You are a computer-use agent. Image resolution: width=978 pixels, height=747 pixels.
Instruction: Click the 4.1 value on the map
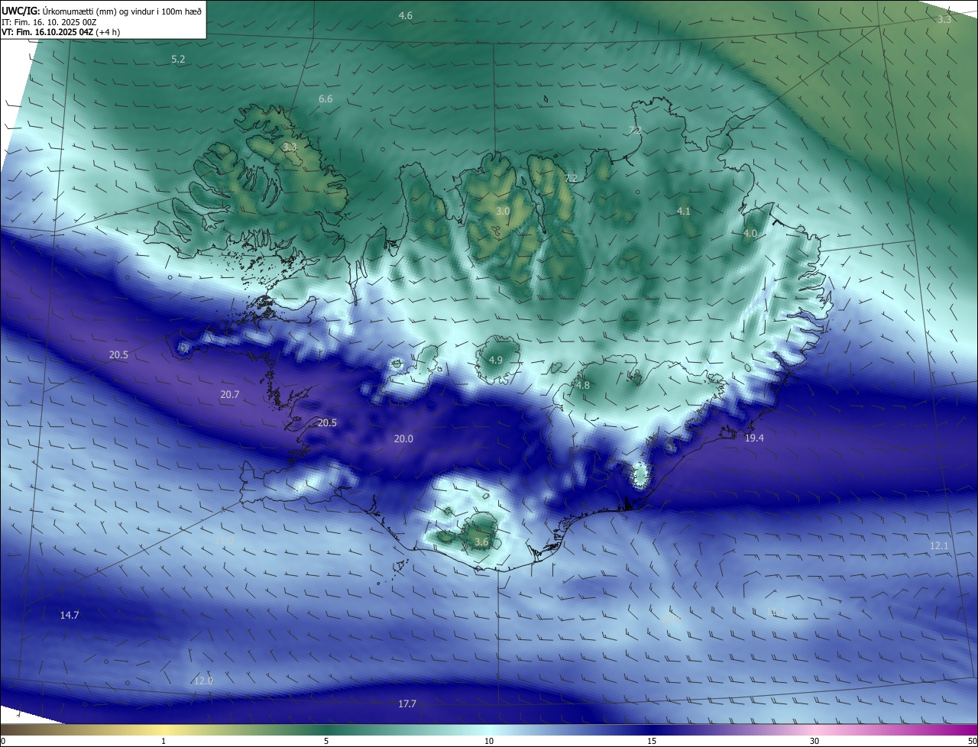pos(684,212)
